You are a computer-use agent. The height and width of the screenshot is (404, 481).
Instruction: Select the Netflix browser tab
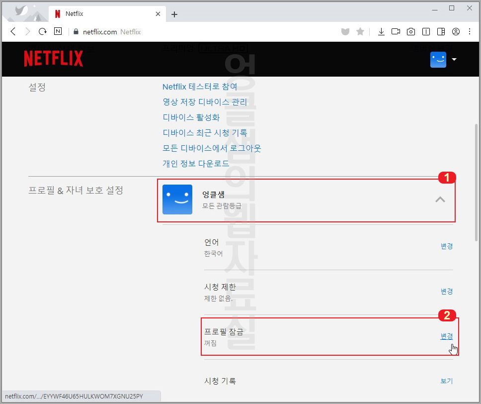[x=107, y=14]
